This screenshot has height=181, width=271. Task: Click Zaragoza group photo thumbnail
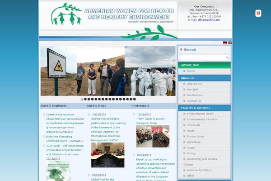153,137
